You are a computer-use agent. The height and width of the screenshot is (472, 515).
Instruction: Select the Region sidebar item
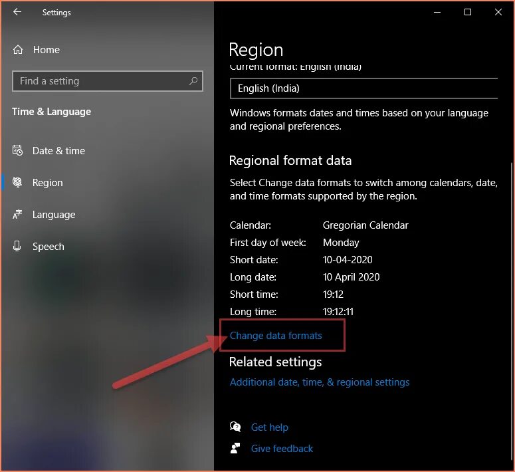[48, 183]
